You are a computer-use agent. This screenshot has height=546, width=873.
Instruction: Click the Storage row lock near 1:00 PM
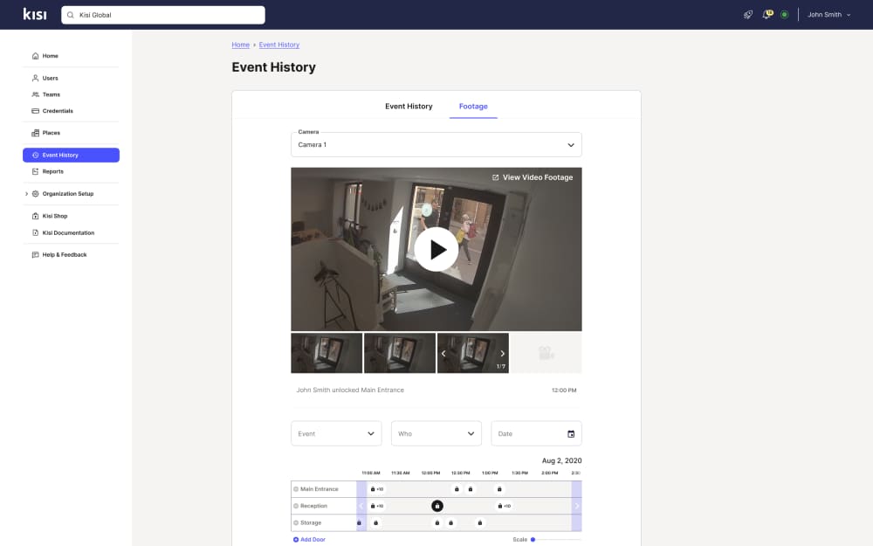point(480,522)
